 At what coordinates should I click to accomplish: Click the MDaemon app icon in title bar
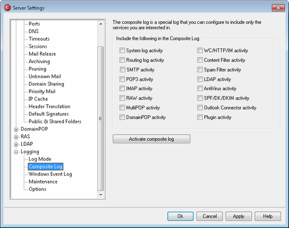pyautogui.click(x=7, y=8)
